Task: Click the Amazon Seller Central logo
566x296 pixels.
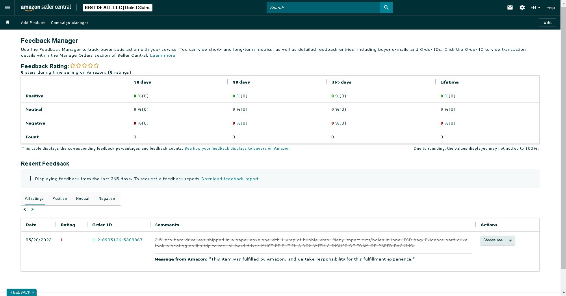Action: (46, 7)
